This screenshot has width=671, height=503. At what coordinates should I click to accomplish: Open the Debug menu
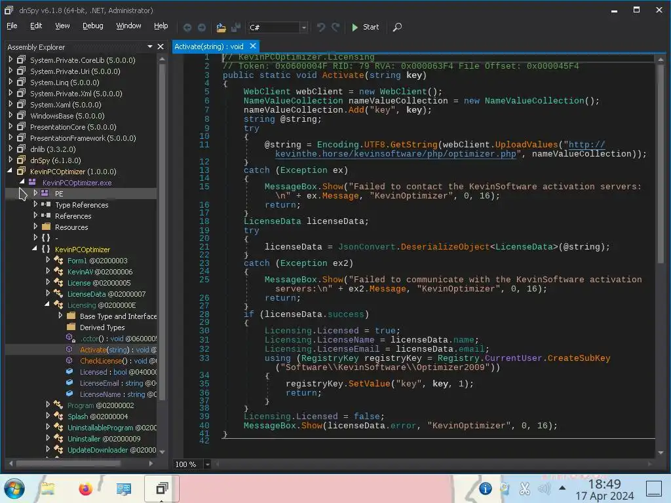point(93,26)
